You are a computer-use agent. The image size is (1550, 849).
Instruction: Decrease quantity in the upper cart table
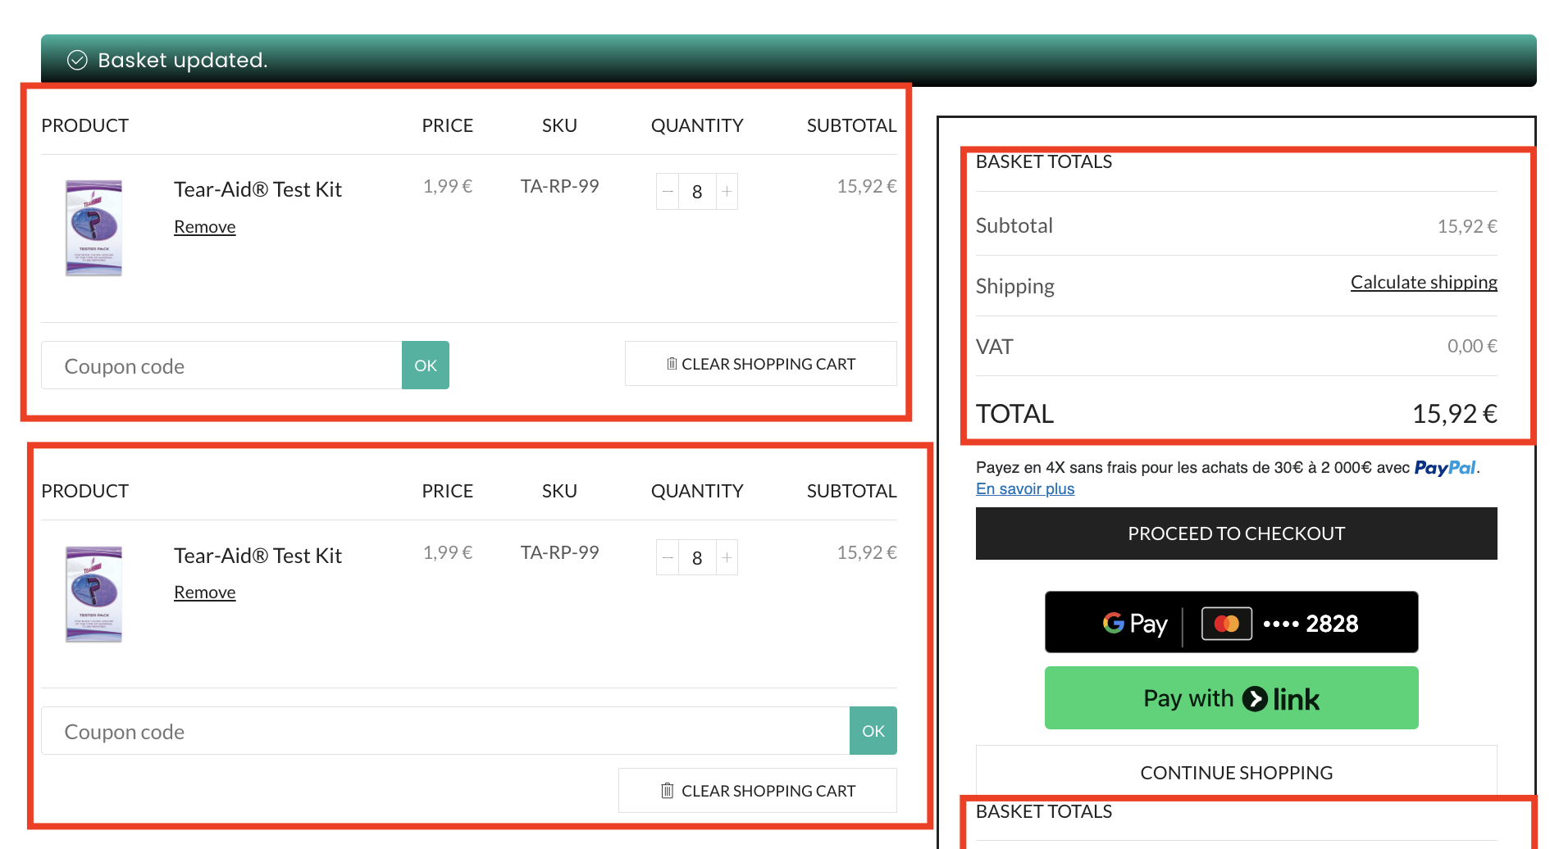668,192
